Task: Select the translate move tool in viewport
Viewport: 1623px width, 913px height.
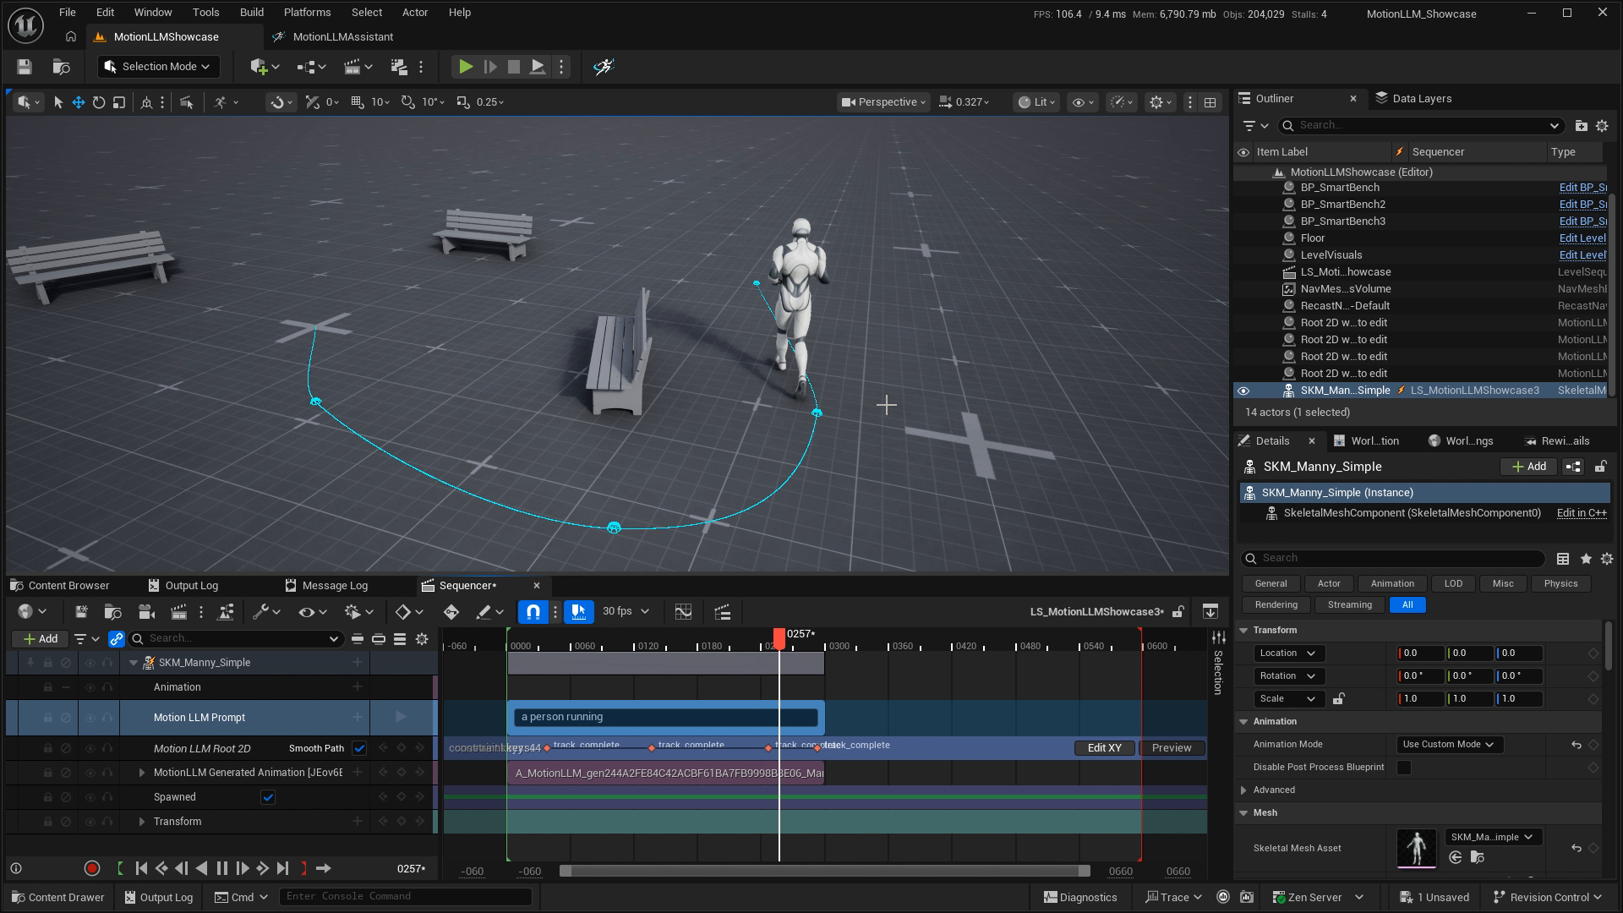Action: click(x=78, y=102)
